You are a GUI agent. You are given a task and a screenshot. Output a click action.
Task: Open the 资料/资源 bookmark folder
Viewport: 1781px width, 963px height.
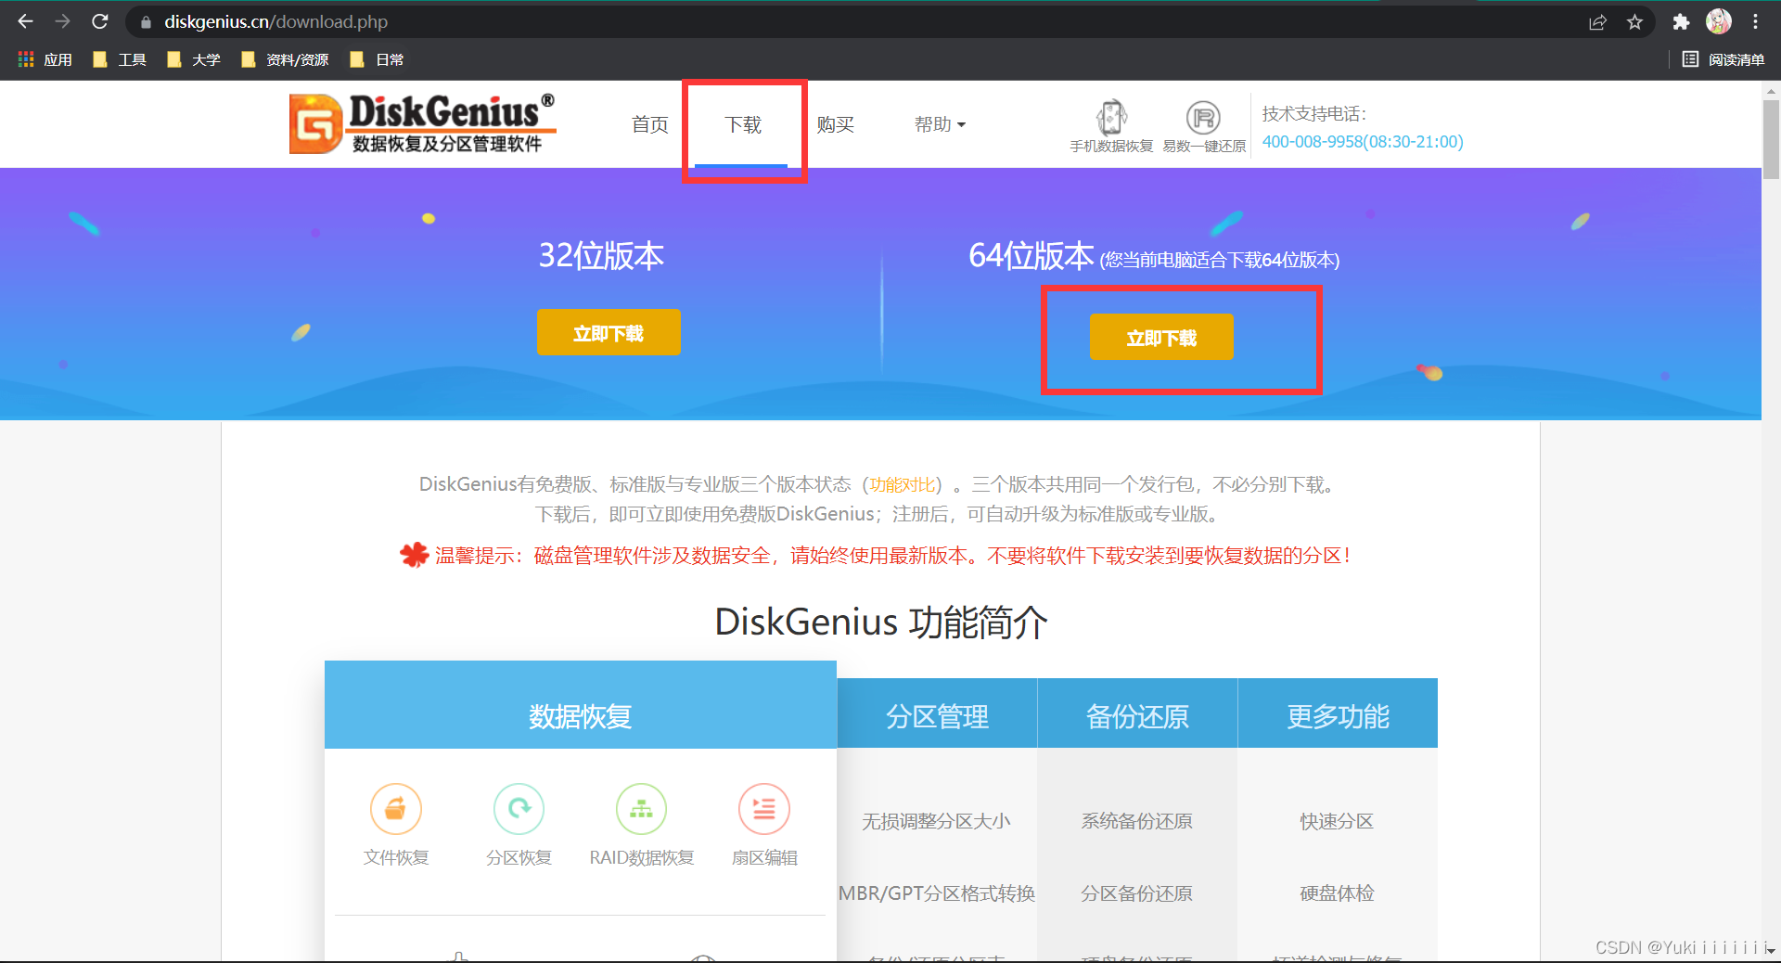click(x=285, y=59)
